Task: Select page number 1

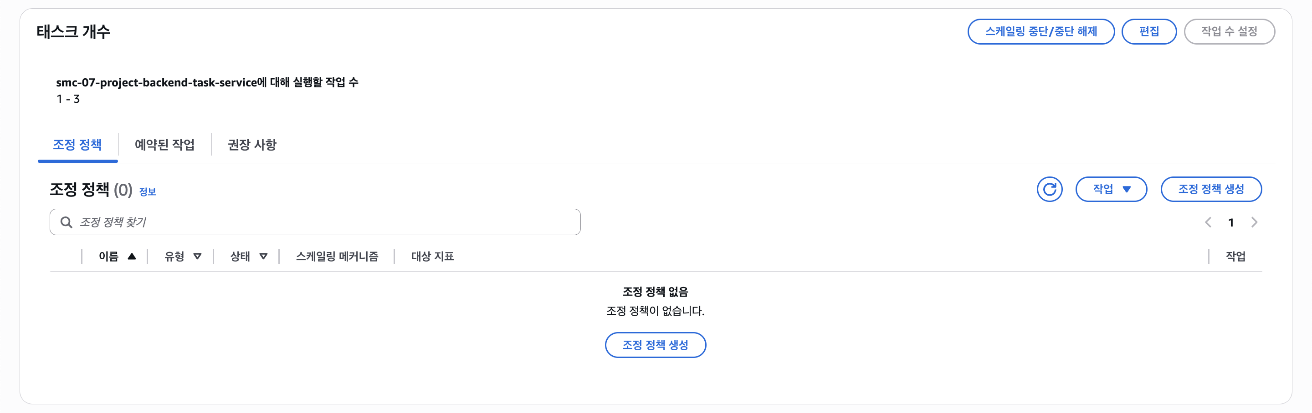Action: click(1230, 222)
